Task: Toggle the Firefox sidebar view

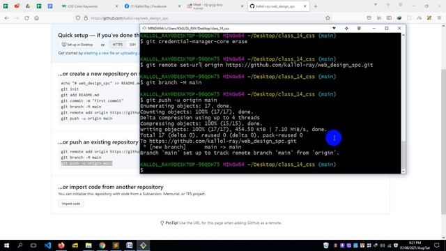Action: [x=389, y=18]
